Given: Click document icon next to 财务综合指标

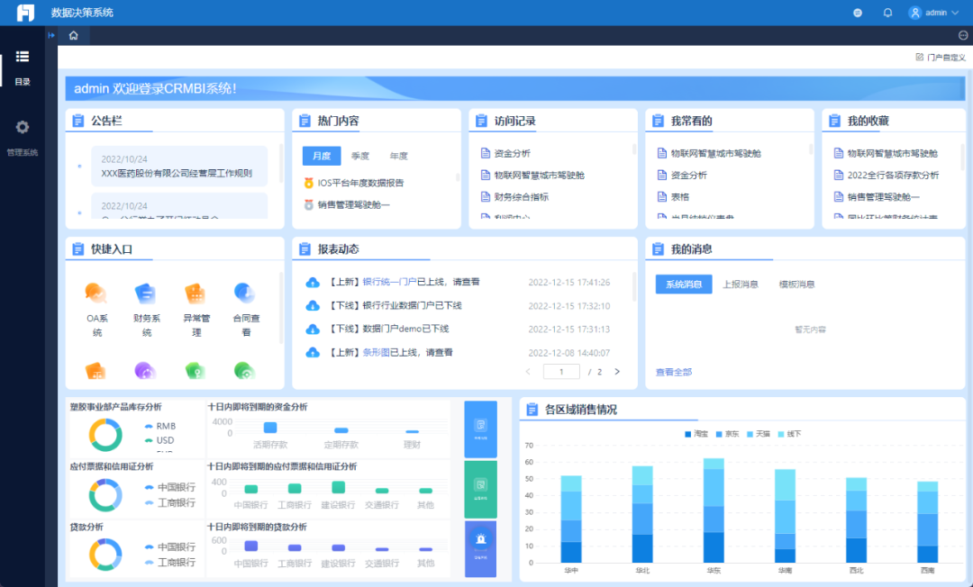Looking at the screenshot, I should pyautogui.click(x=486, y=197).
